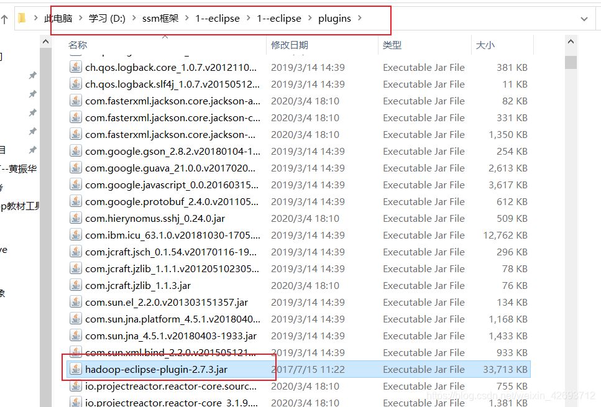Image resolution: width=601 pixels, height=407 pixels.
Task: Sort by 名称 column header
Action: point(78,45)
